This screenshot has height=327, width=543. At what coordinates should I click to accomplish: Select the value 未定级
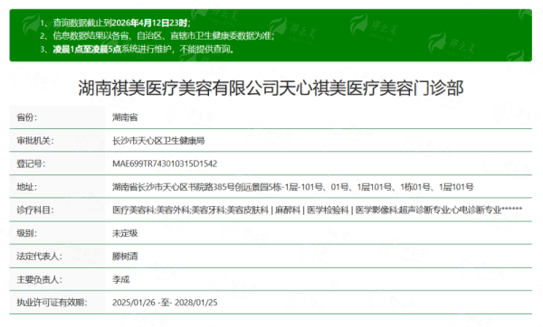pos(125,233)
